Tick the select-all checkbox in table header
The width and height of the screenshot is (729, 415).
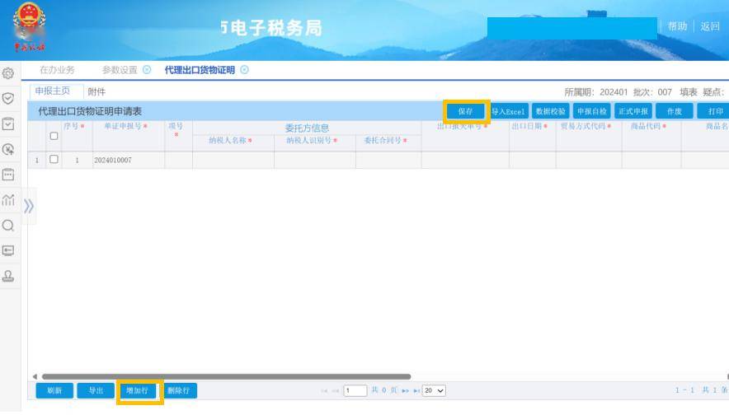tap(54, 136)
